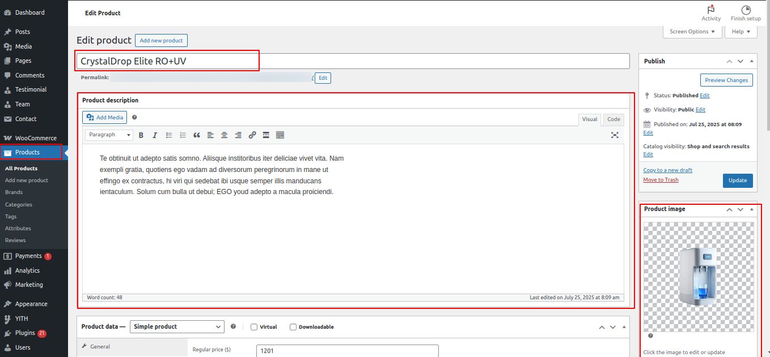Insert a Read More tag

click(x=266, y=135)
